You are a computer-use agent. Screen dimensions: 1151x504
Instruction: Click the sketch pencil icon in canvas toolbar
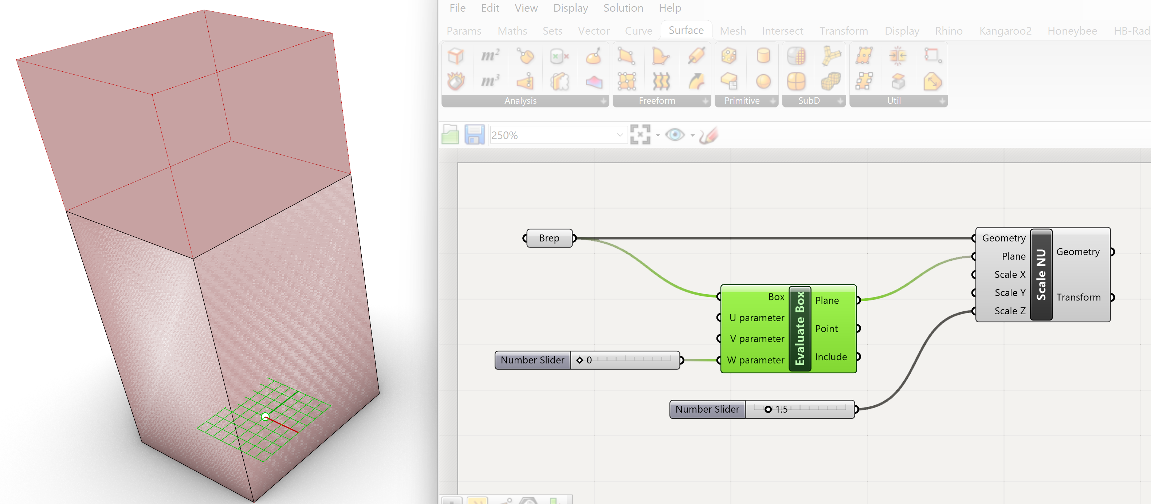tap(709, 134)
